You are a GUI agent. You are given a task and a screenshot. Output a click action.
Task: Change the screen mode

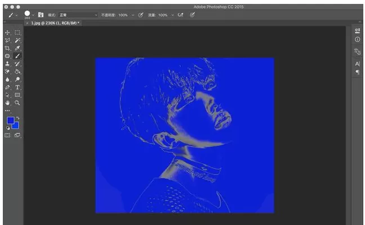[x=17, y=135]
